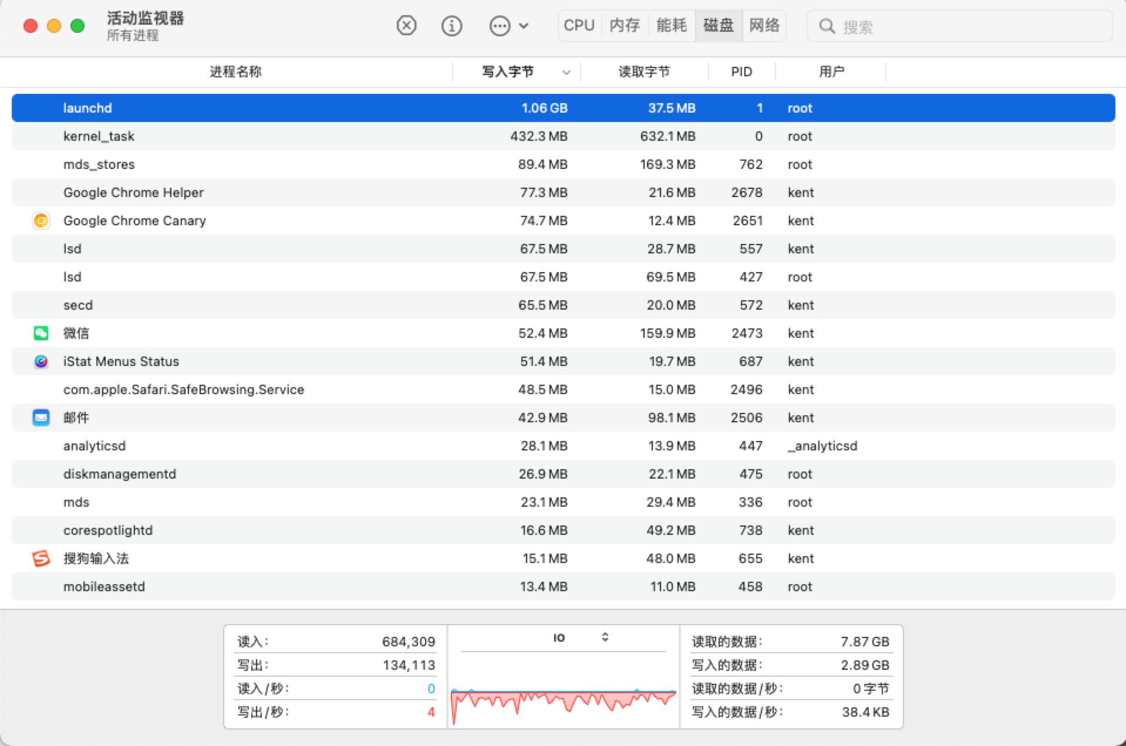
Task: Select the launchd process row
Action: pyautogui.click(x=563, y=108)
